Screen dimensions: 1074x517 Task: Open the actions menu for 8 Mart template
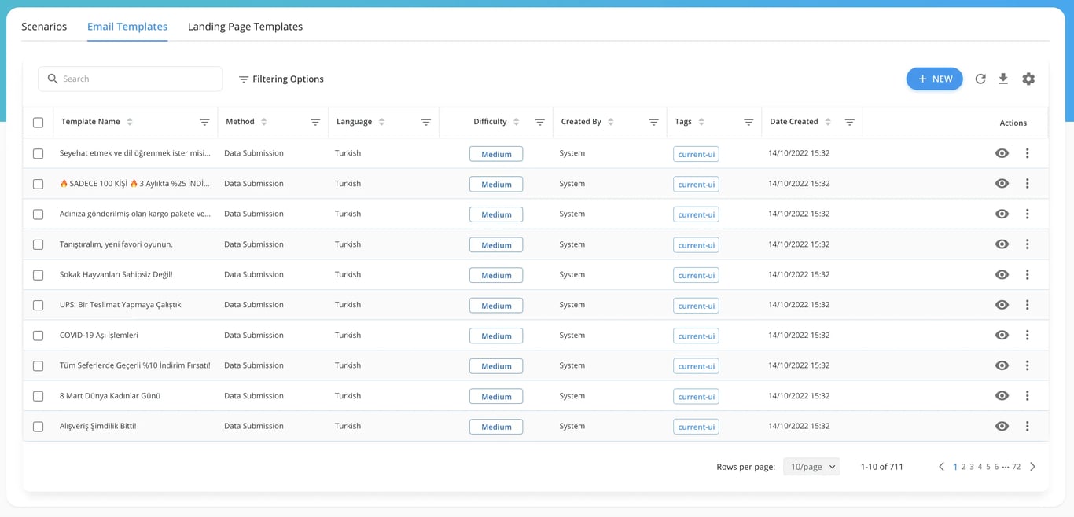(x=1028, y=395)
